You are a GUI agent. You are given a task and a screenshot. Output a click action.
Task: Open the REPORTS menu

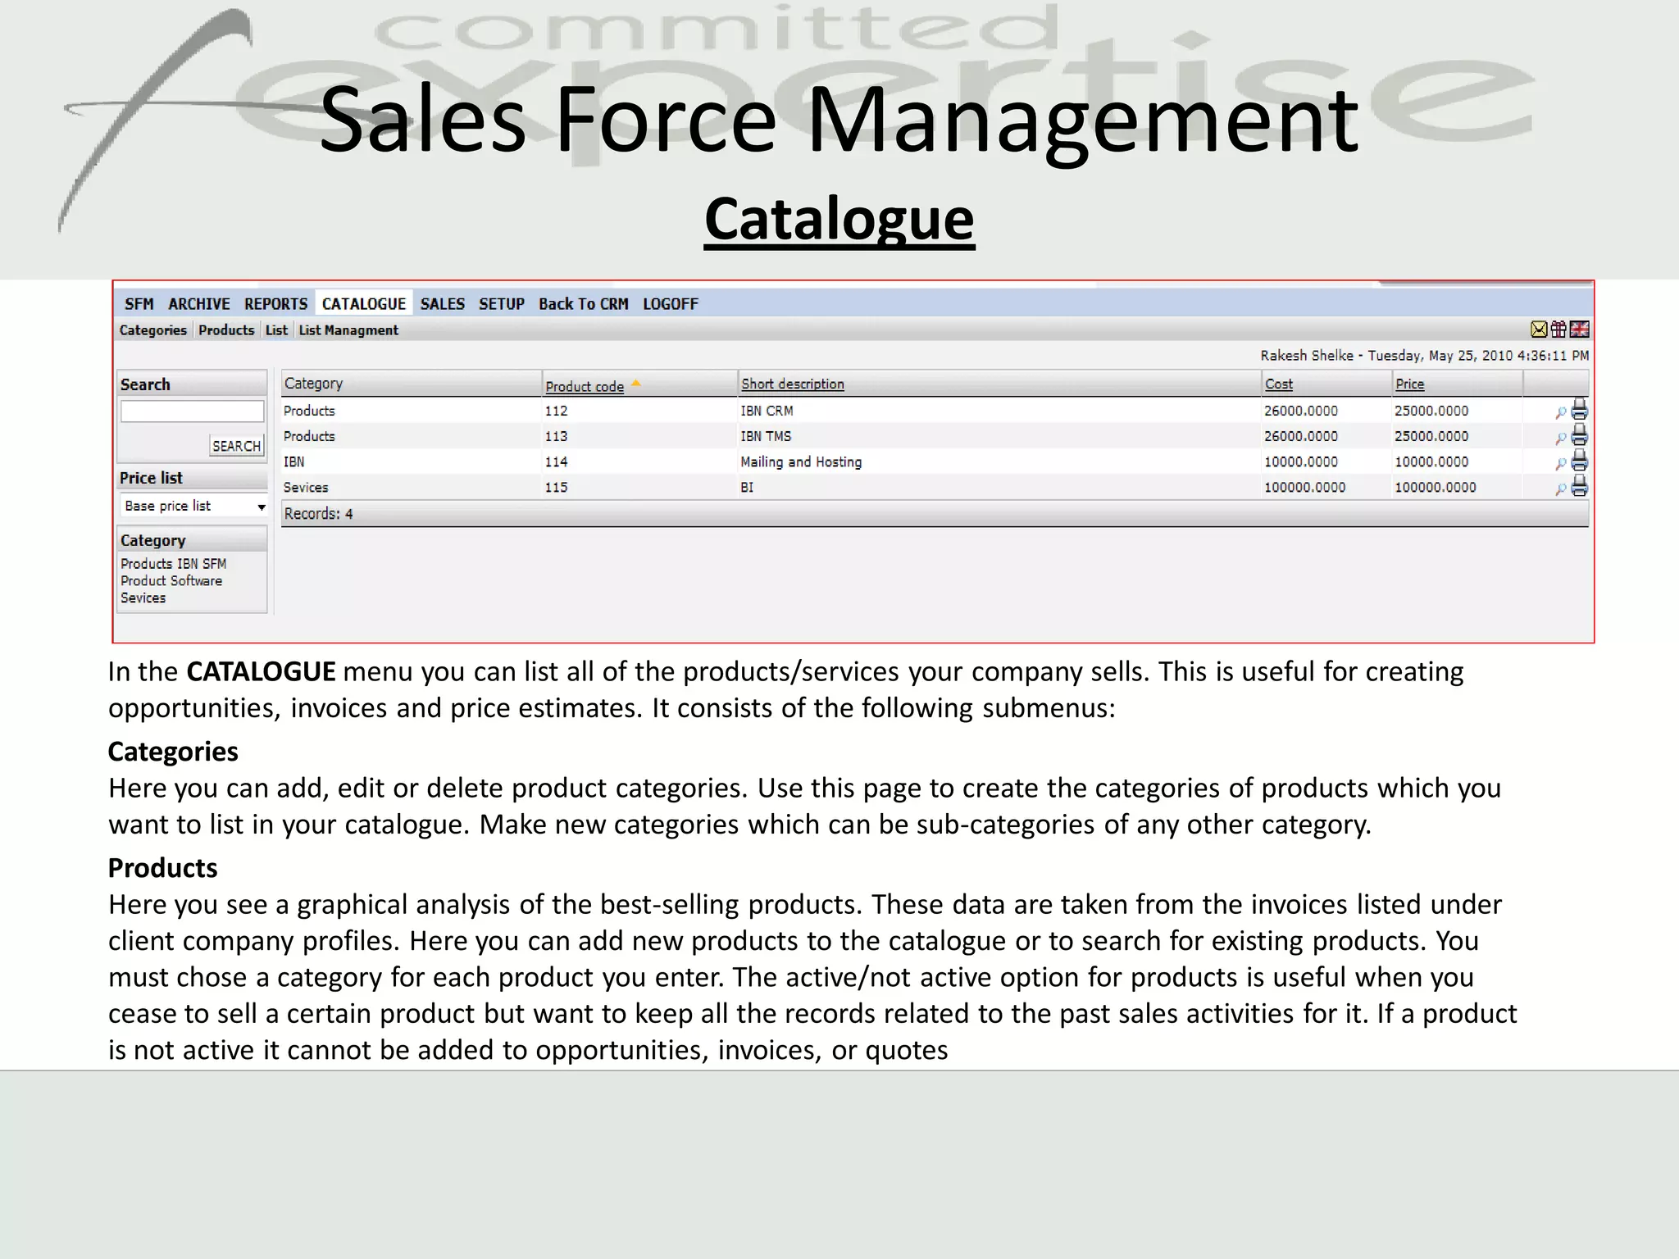[x=275, y=304]
